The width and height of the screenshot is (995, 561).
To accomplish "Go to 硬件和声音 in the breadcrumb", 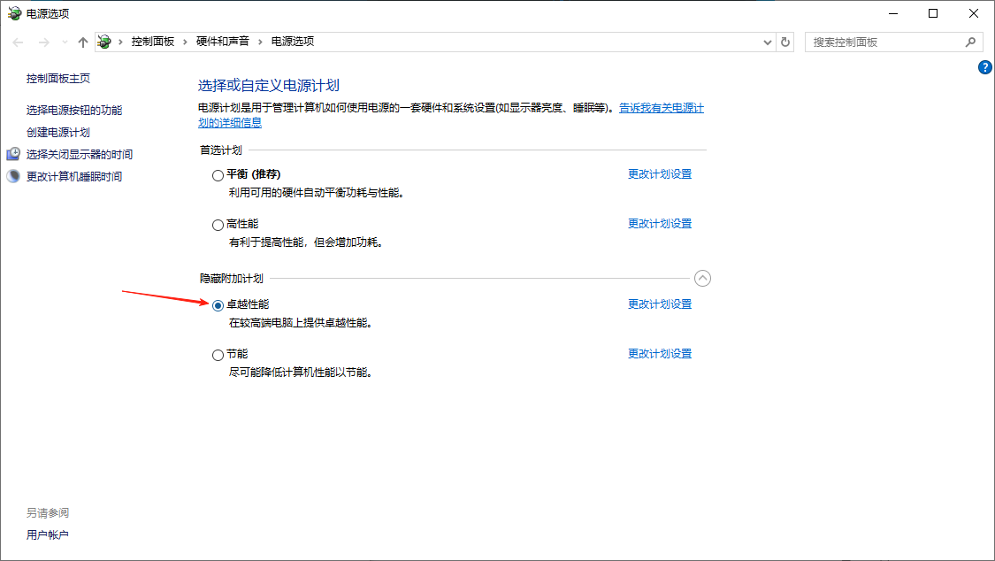I will point(222,42).
